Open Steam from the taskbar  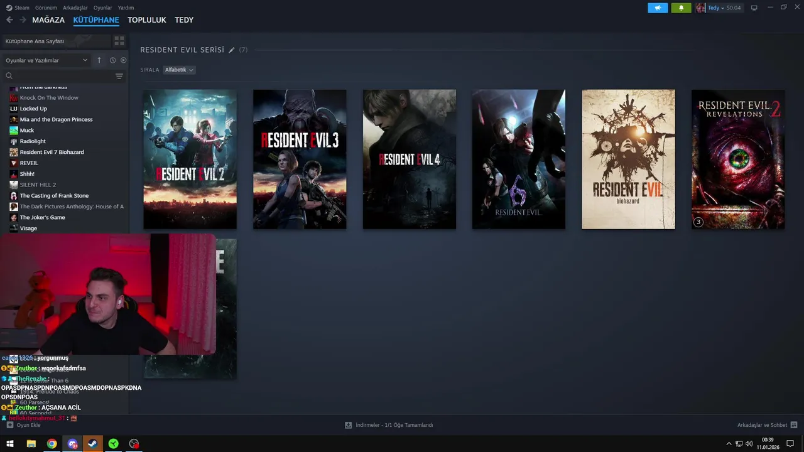click(x=93, y=444)
